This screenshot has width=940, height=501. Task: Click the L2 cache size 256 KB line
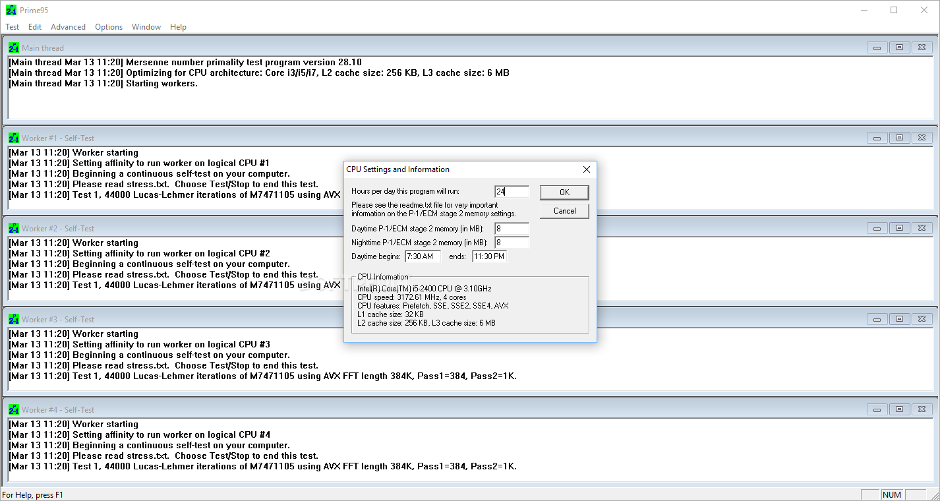pos(426,323)
